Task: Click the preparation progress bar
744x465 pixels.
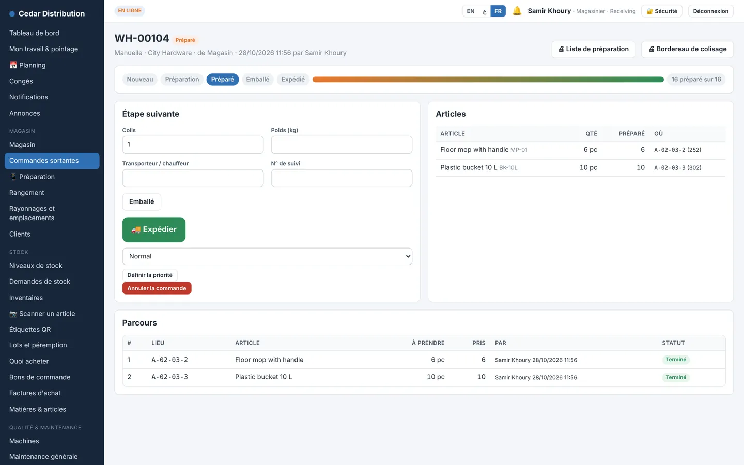Action: (x=488, y=80)
